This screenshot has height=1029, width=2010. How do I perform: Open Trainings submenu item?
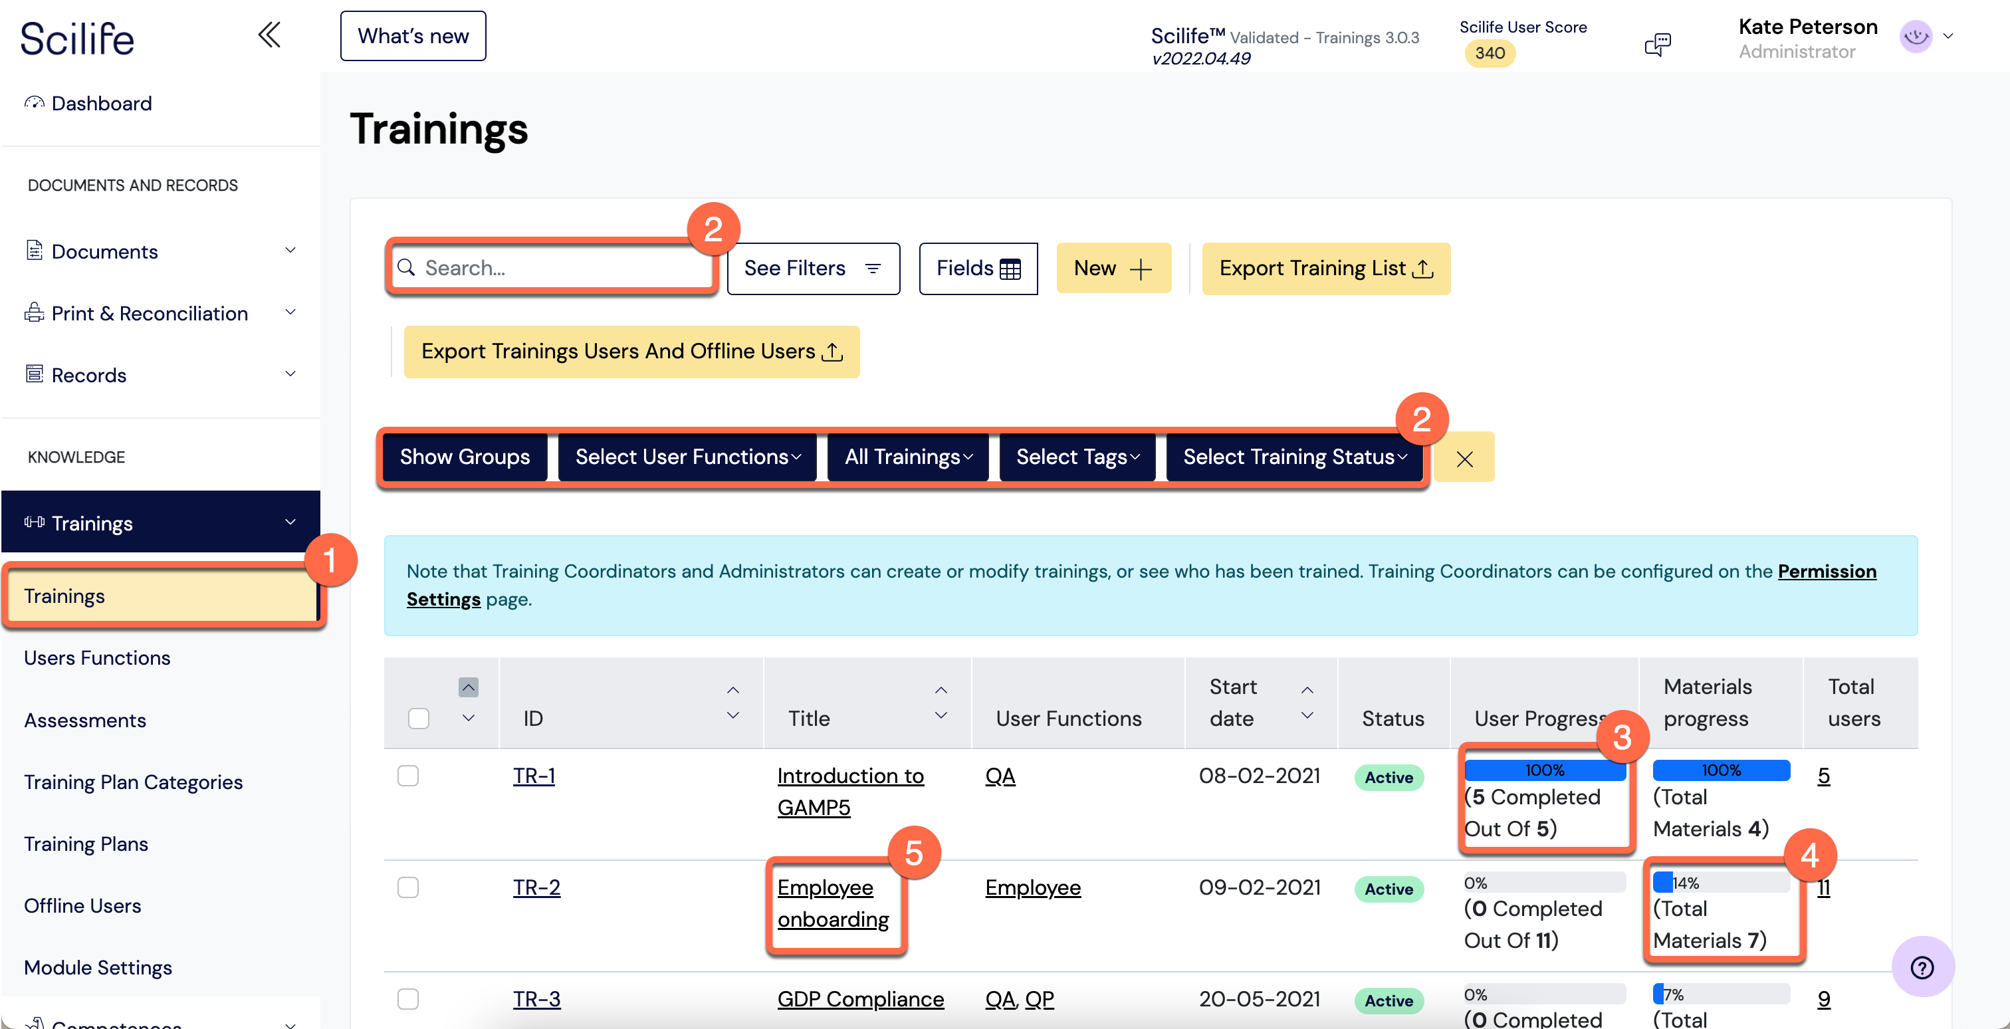click(x=162, y=596)
